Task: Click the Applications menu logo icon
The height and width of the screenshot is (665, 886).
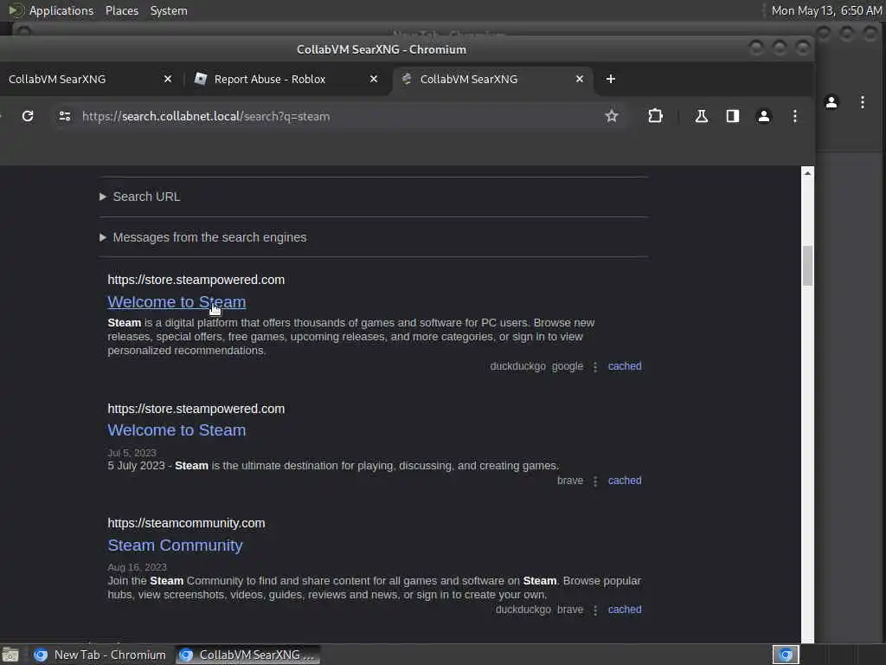Action: coord(16,10)
